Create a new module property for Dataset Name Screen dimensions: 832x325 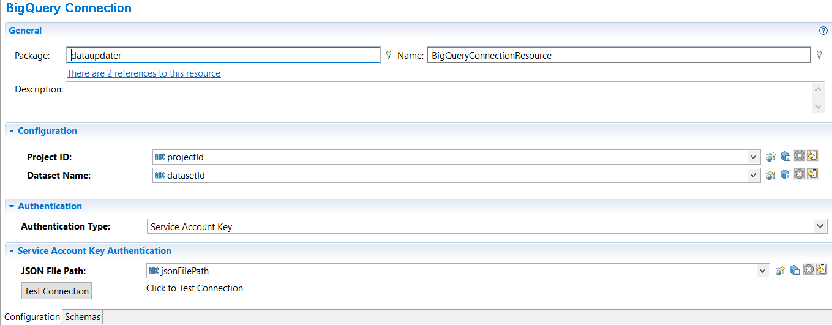point(771,176)
